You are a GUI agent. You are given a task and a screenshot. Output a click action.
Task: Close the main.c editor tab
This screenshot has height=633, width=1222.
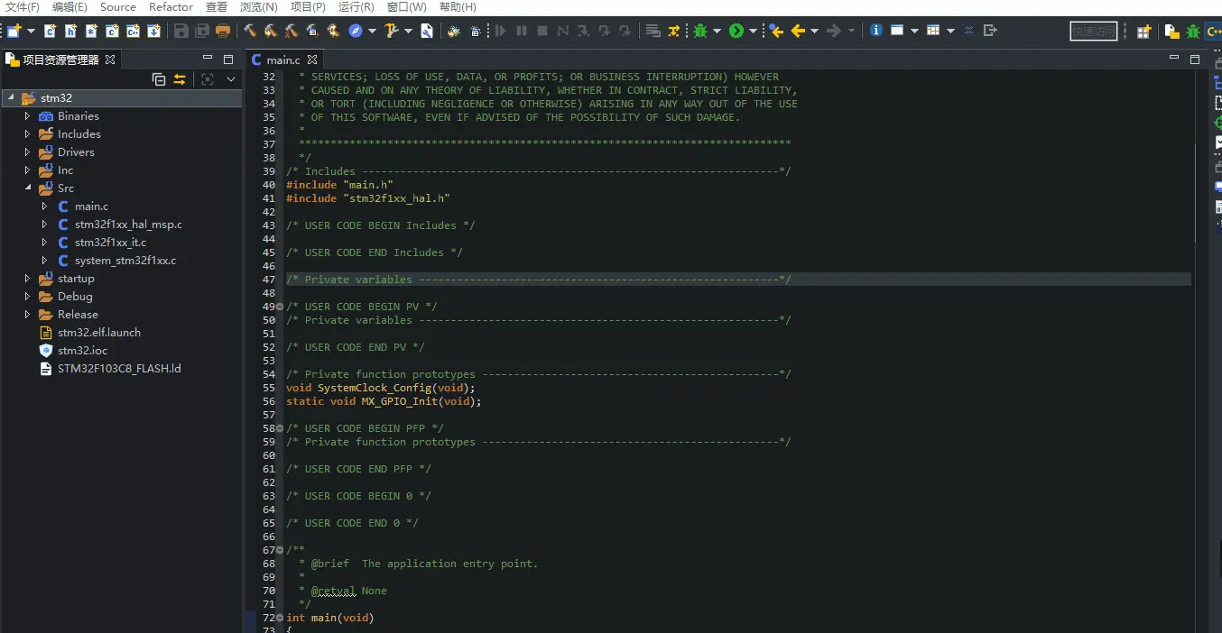(x=312, y=60)
